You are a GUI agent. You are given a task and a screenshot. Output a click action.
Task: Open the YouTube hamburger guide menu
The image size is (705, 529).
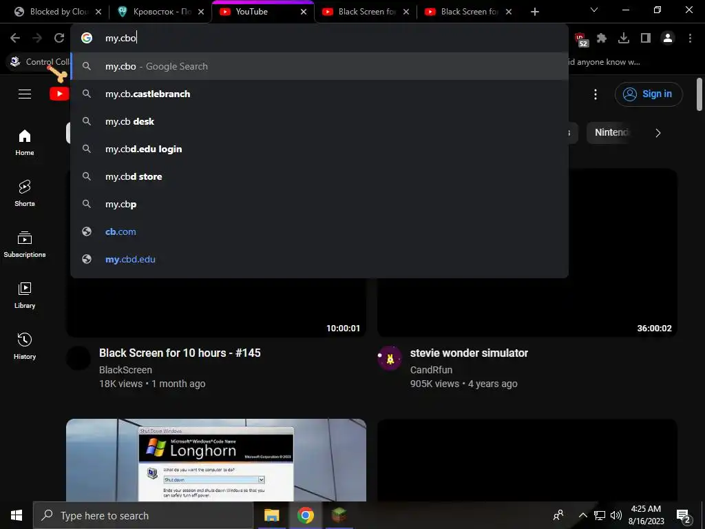tap(25, 94)
